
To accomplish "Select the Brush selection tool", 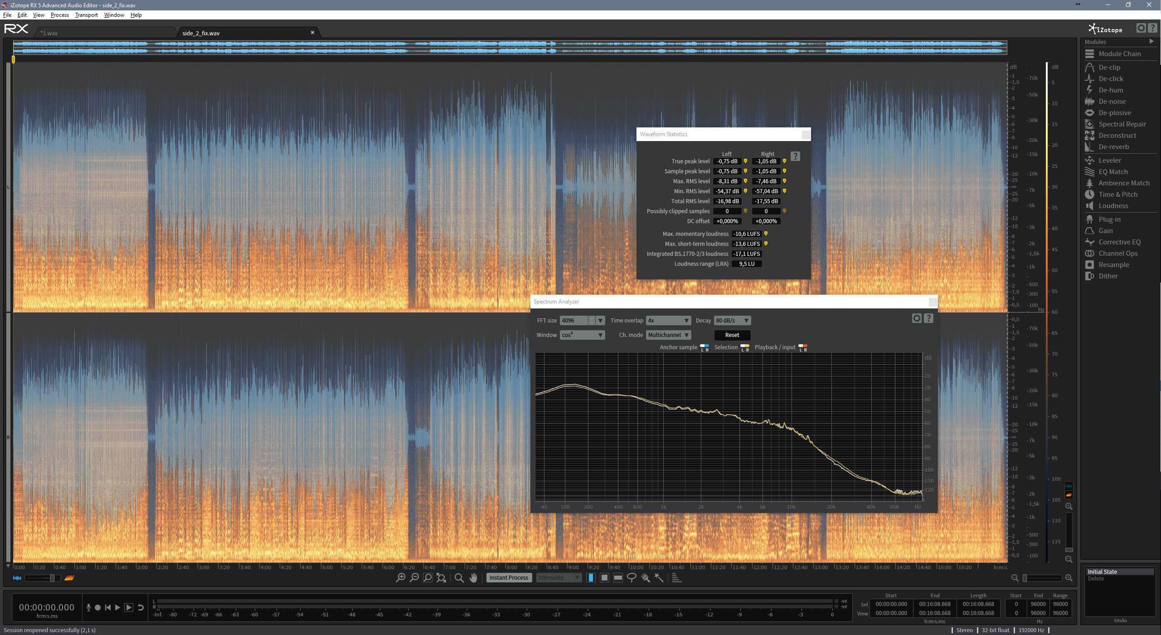I will pyautogui.click(x=646, y=577).
